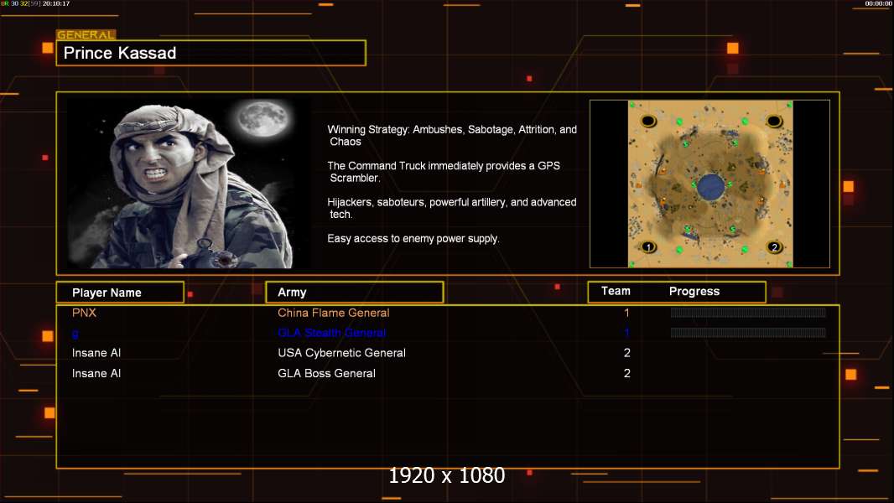Click the progress bar for GLA Stealth General
This screenshot has width=894, height=503.
click(748, 333)
